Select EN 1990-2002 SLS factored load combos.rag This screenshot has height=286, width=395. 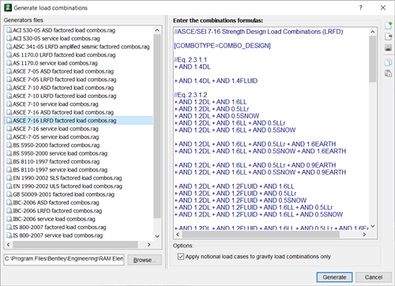pyautogui.click(x=67, y=178)
